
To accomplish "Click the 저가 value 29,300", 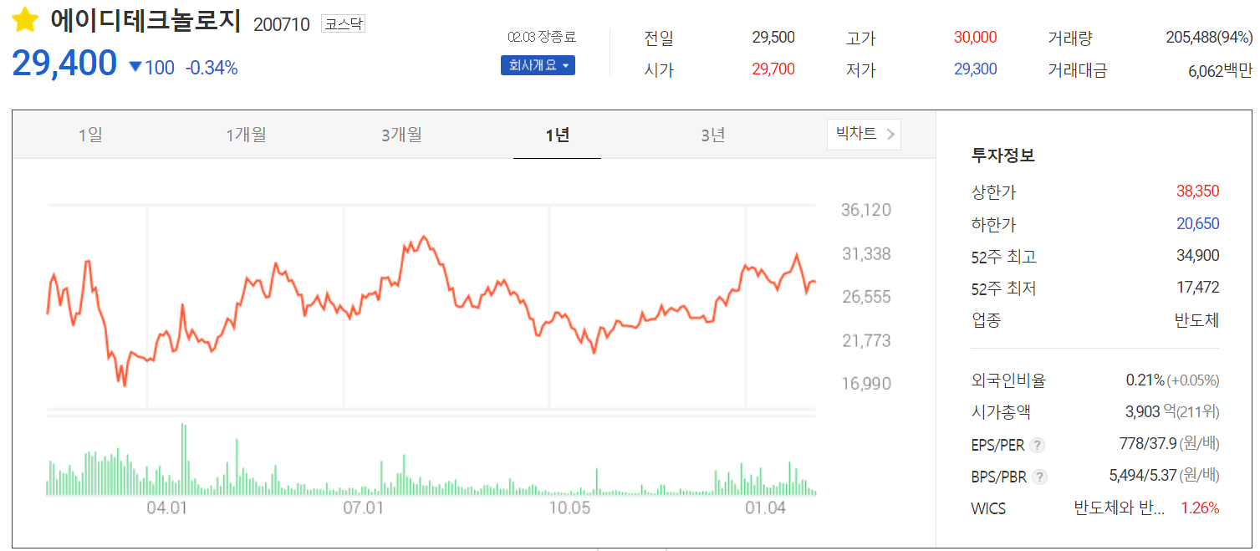I will [976, 69].
